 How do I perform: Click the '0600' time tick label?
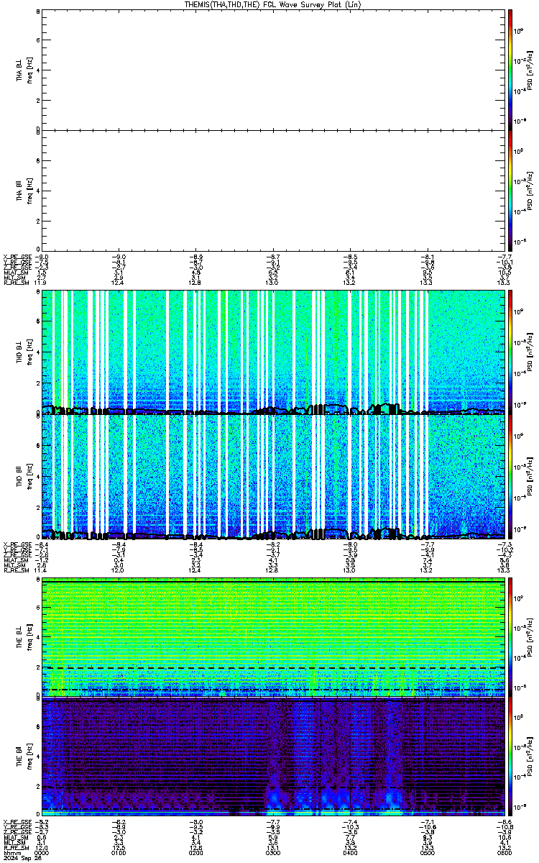[504, 854]
